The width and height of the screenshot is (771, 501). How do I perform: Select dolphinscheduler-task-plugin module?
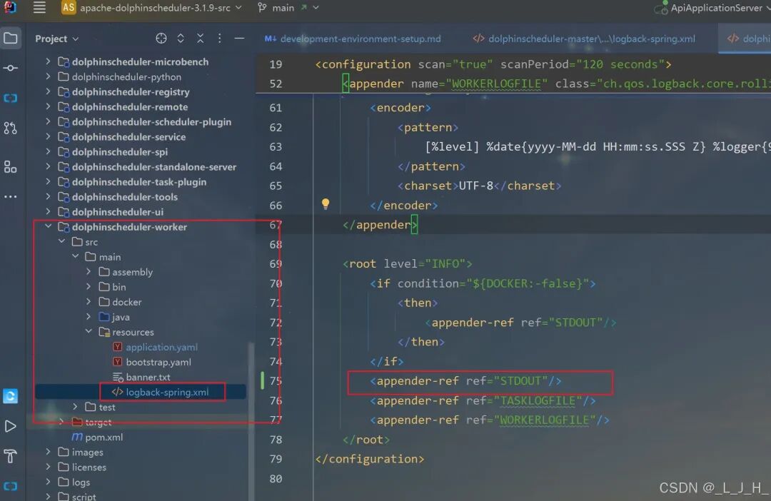click(x=139, y=182)
